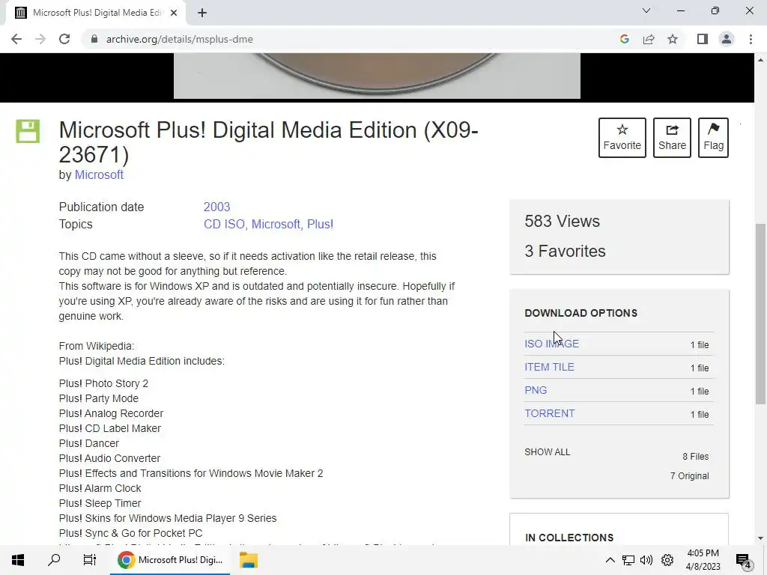Open the notification center icon

[x=744, y=560]
